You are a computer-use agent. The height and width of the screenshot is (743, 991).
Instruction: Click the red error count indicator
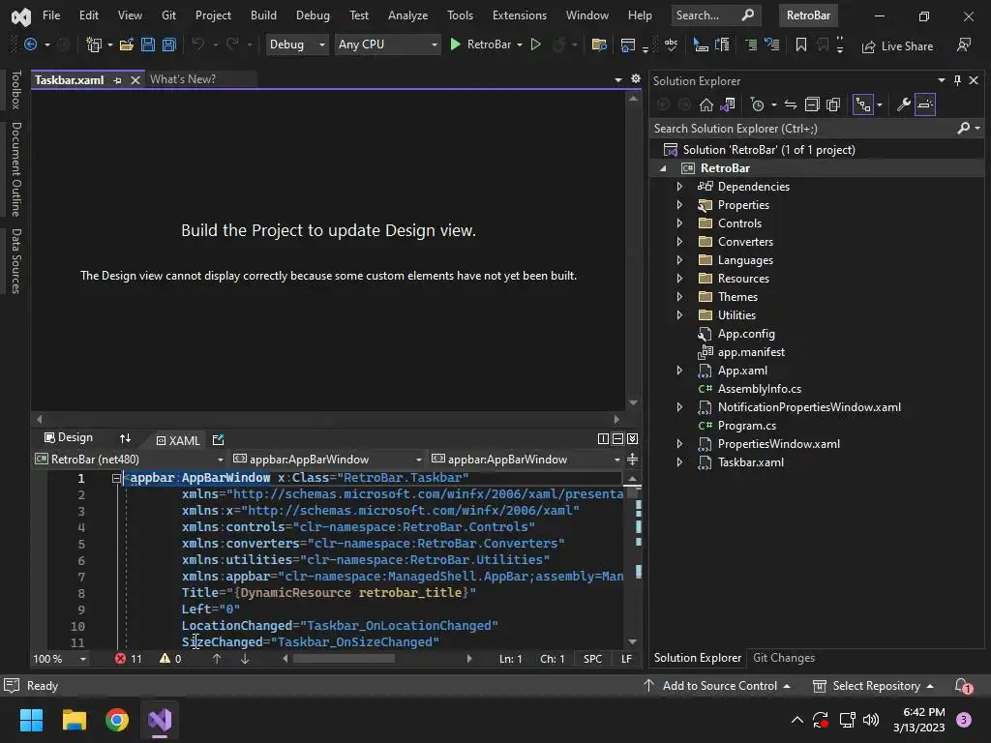tap(129, 659)
